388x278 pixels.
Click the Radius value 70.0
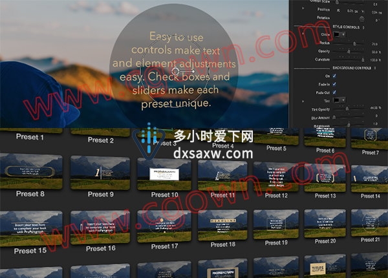click(x=374, y=44)
